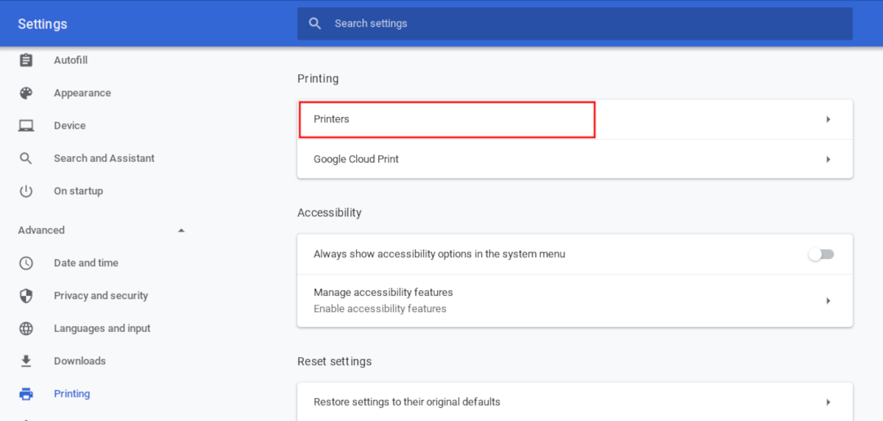
Task: Click the Appearance palette icon
Action: [x=26, y=93]
